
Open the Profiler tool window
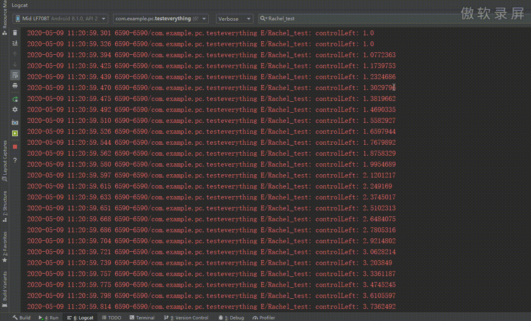click(264, 318)
